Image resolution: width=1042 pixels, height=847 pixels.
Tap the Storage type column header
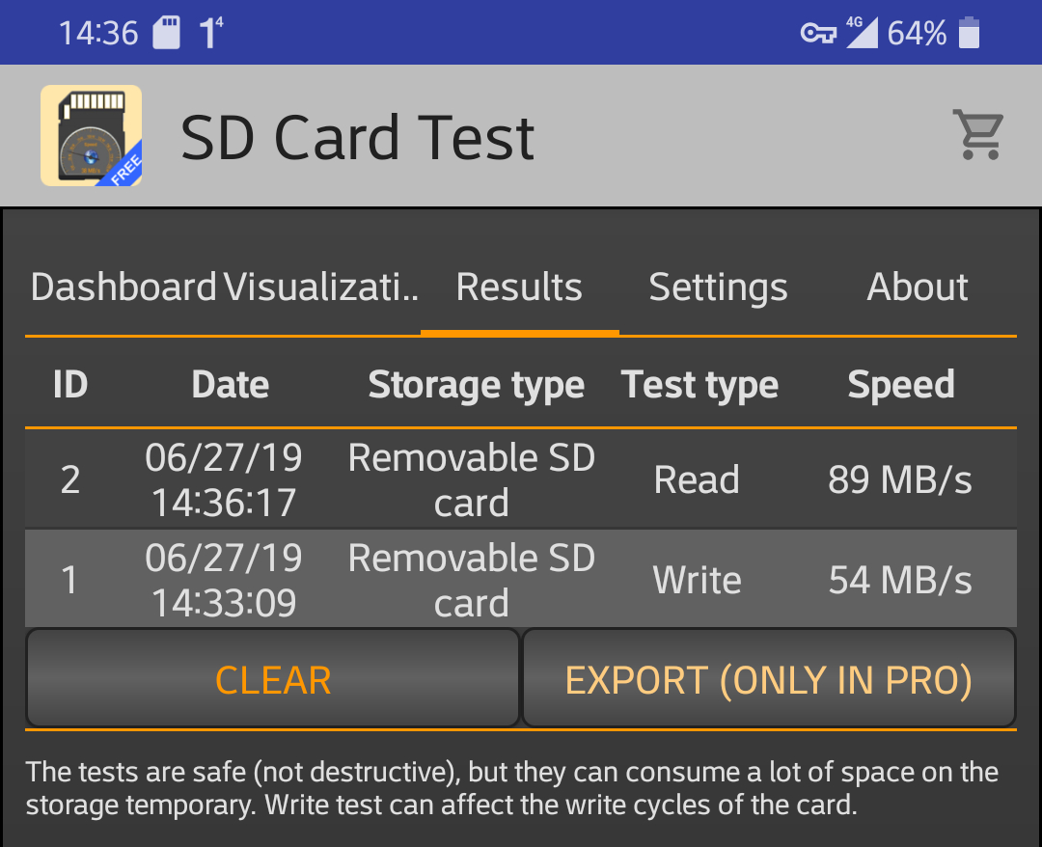[x=477, y=385]
